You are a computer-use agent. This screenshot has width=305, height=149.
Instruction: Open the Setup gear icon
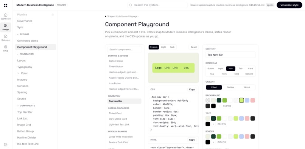tap(6, 47)
